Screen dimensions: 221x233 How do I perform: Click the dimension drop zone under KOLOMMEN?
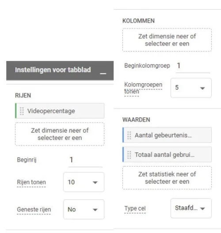[x=167, y=40]
